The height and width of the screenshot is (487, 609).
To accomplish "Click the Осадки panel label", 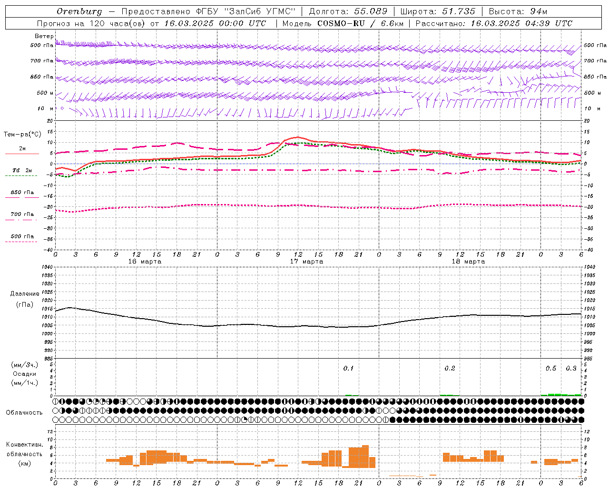I will [25, 374].
